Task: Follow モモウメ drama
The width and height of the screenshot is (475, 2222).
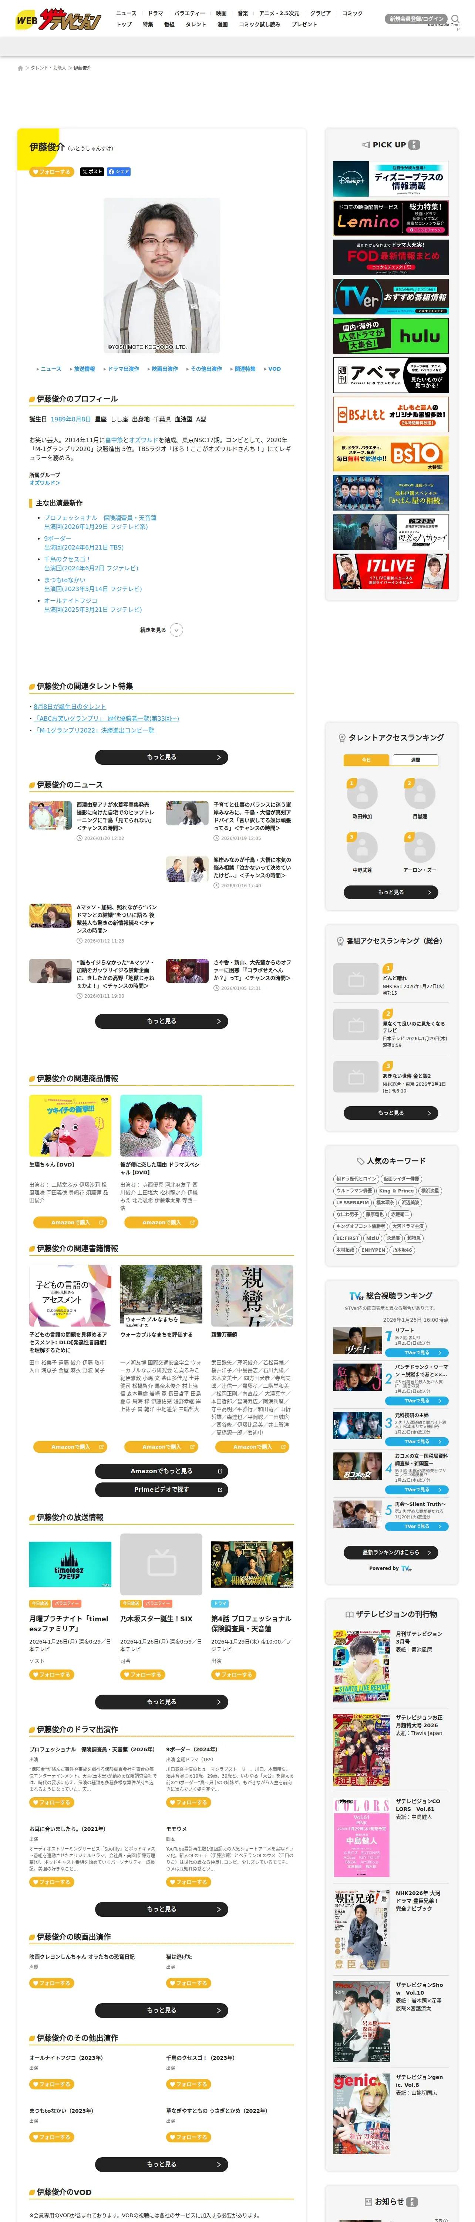Action: (189, 1882)
